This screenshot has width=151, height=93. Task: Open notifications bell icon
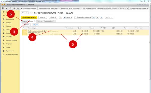(18, 8)
